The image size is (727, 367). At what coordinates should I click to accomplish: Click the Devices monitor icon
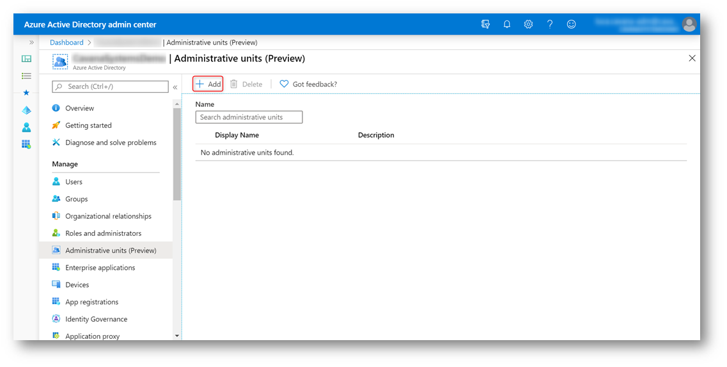click(56, 285)
